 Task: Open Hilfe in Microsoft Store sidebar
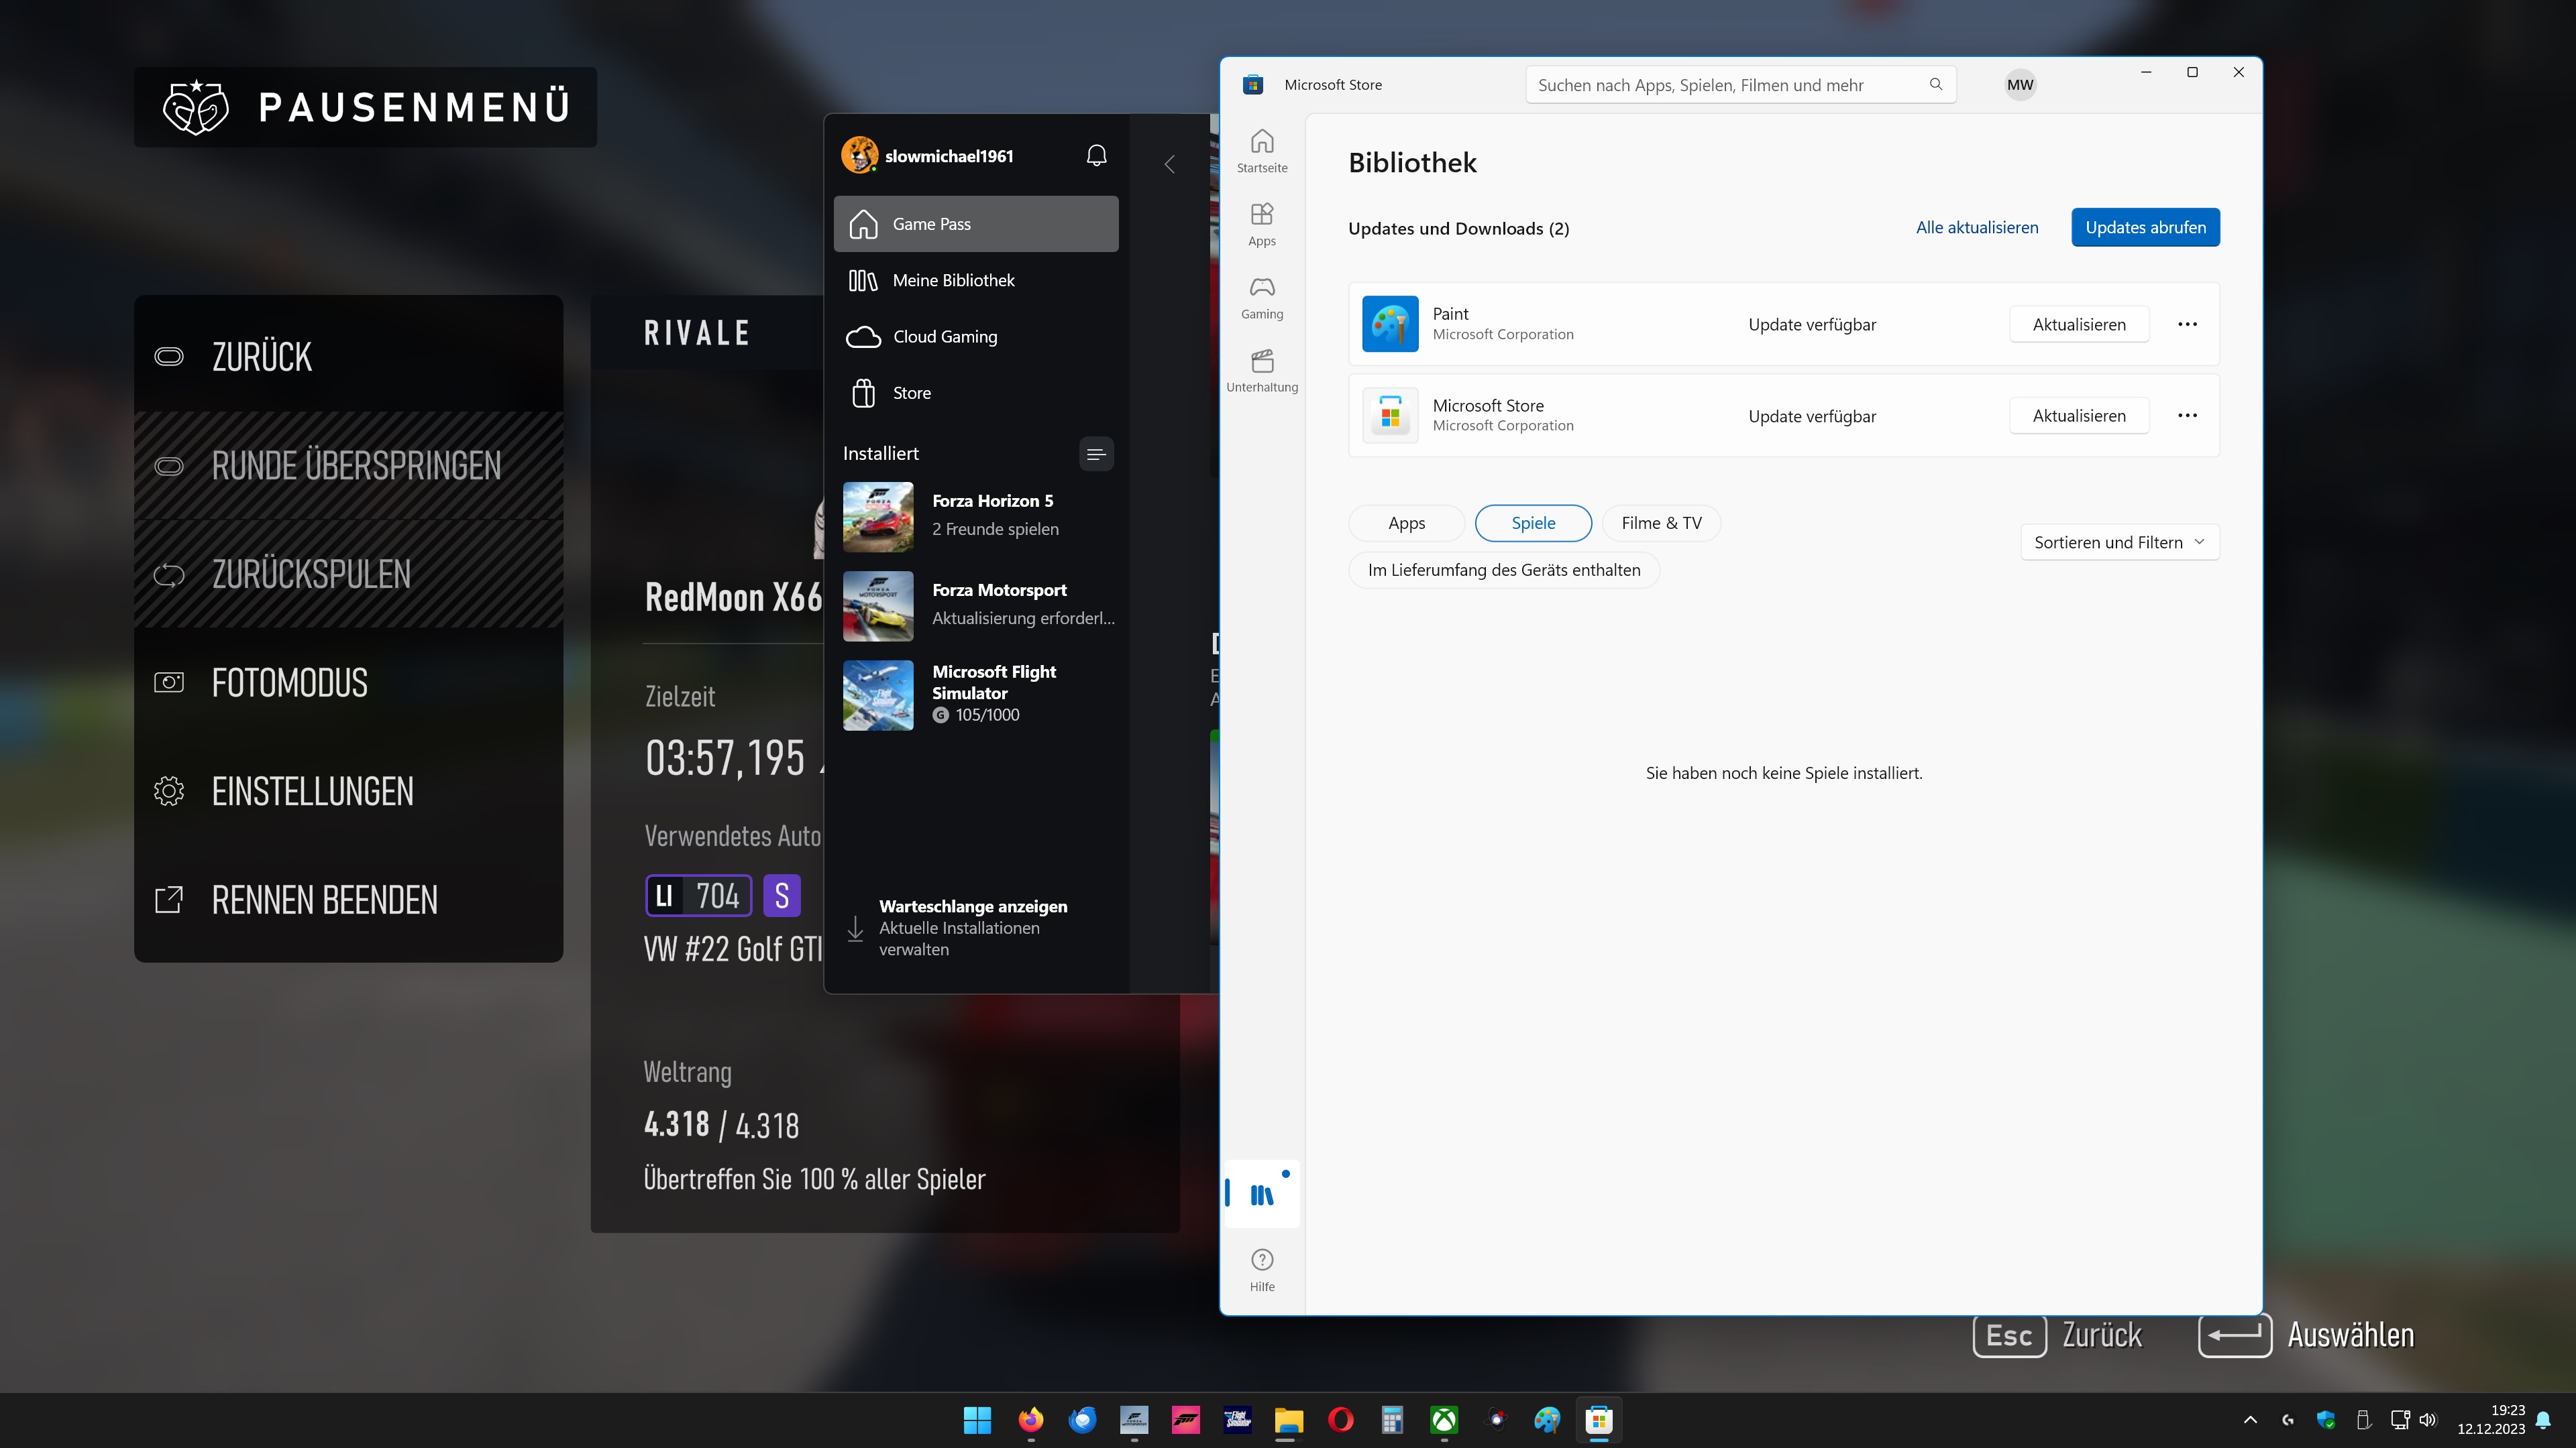tap(1262, 1269)
